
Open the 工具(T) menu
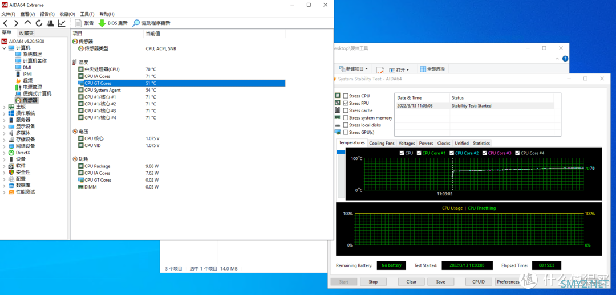tap(87, 14)
